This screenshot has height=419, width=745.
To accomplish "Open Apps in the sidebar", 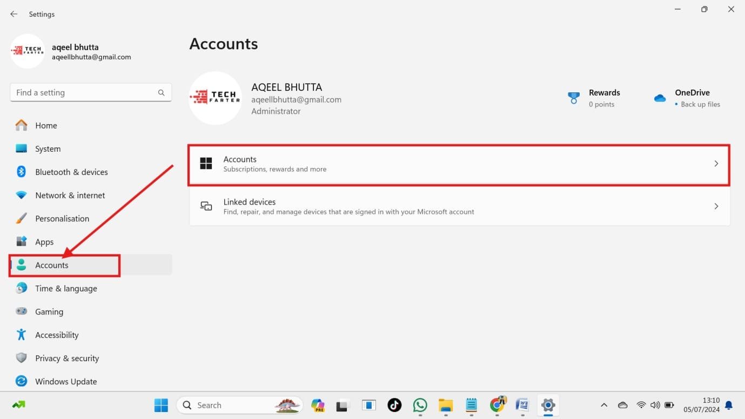I will coord(44,242).
